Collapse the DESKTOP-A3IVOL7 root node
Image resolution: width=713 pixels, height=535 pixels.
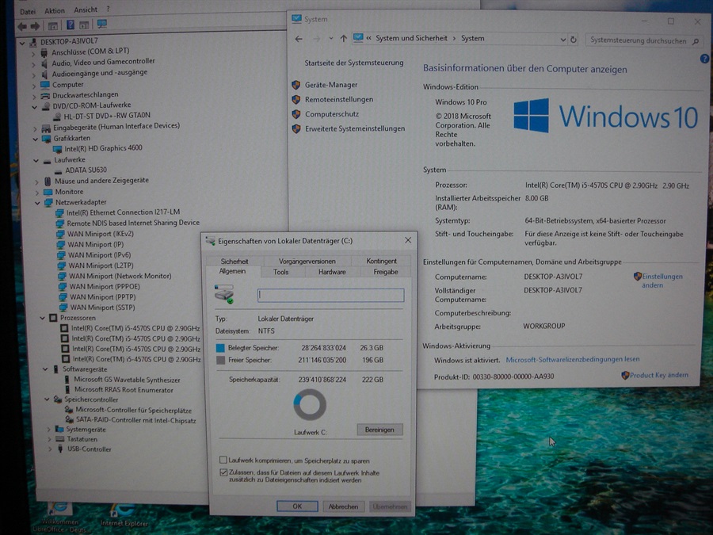click(x=22, y=43)
